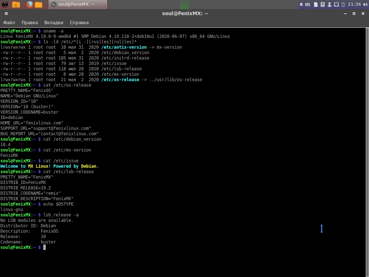Click the green panel monitor applet
This screenshot has height=277, width=369.
(x=185, y=4)
